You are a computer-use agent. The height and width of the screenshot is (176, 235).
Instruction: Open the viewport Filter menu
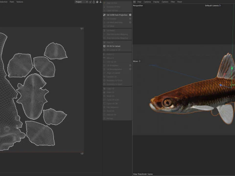click(173, 2)
